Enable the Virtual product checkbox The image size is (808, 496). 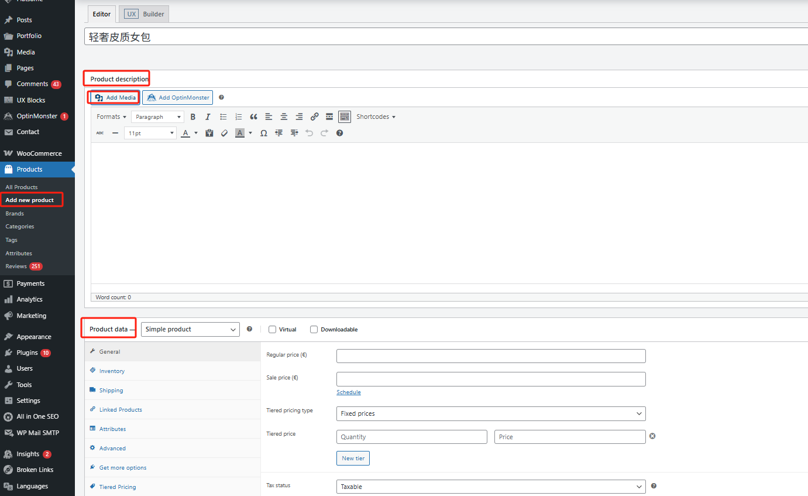coord(272,330)
